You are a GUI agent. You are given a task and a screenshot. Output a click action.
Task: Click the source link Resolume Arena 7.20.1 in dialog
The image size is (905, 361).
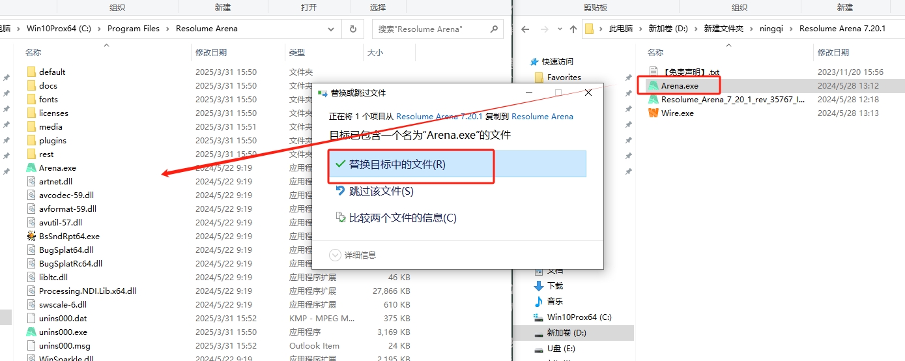[439, 116]
